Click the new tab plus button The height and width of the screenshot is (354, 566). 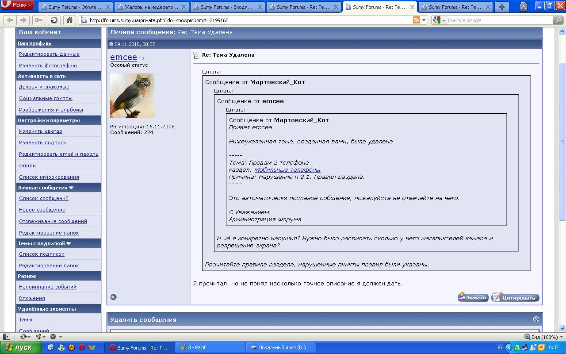click(x=501, y=7)
